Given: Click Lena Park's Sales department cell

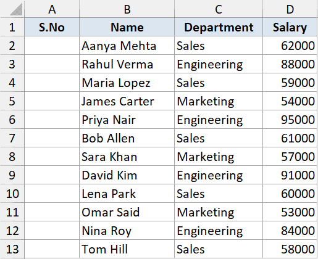Looking at the screenshot, I should coord(219,194).
